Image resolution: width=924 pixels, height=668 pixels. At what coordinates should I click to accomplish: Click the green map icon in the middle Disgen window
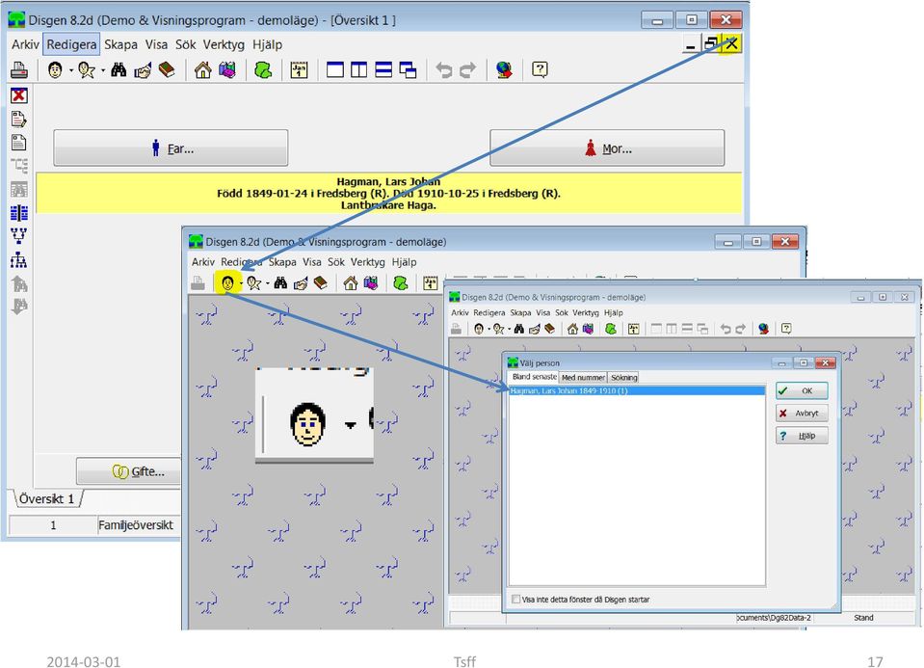pos(401,283)
